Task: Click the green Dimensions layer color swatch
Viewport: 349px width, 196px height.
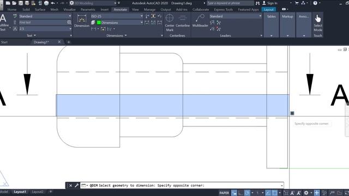Action: tap(99, 22)
